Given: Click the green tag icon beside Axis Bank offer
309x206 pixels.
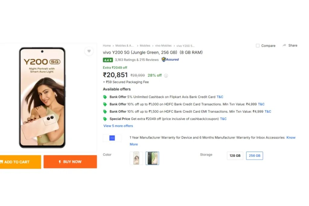Looking at the screenshot, I should click(x=105, y=97).
